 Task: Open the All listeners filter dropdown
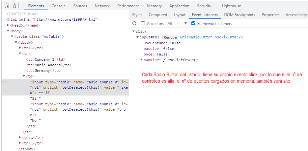pos(177,24)
